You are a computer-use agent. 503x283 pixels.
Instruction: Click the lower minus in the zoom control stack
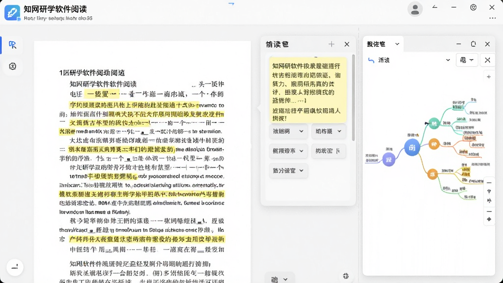[489, 211]
